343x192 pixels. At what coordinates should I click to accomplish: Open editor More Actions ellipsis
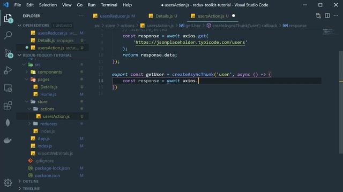(336, 15)
